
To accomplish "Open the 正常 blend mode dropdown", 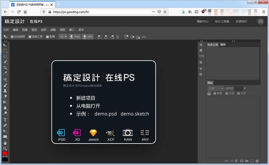I will 216,88.
